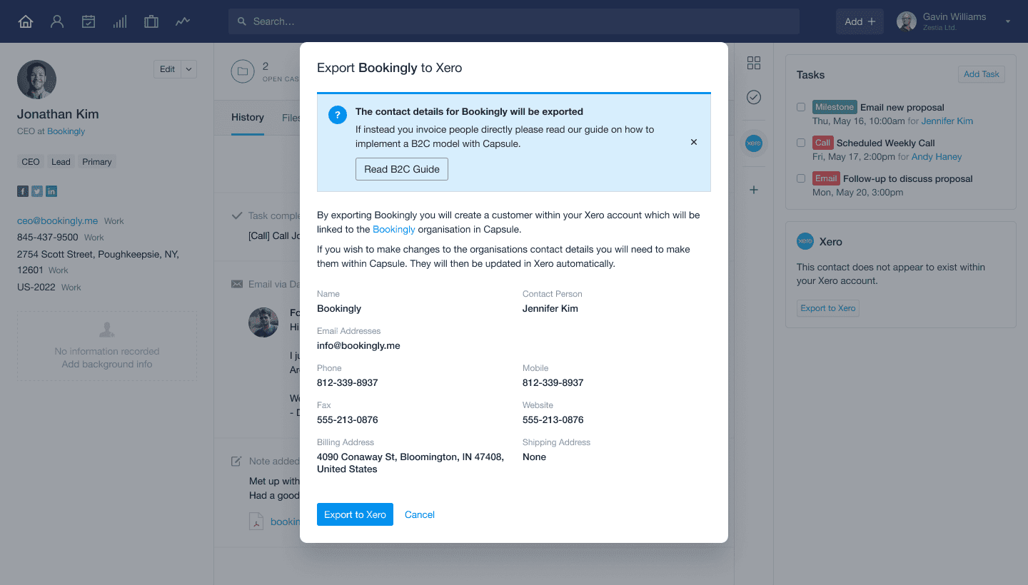Open the Bookingly organisation link
The height and width of the screenshot is (585, 1028).
tap(393, 229)
